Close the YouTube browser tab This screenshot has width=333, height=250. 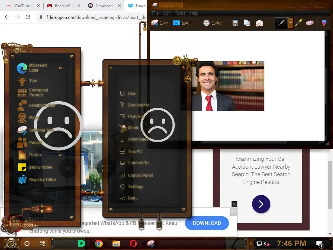pyautogui.click(x=38, y=6)
